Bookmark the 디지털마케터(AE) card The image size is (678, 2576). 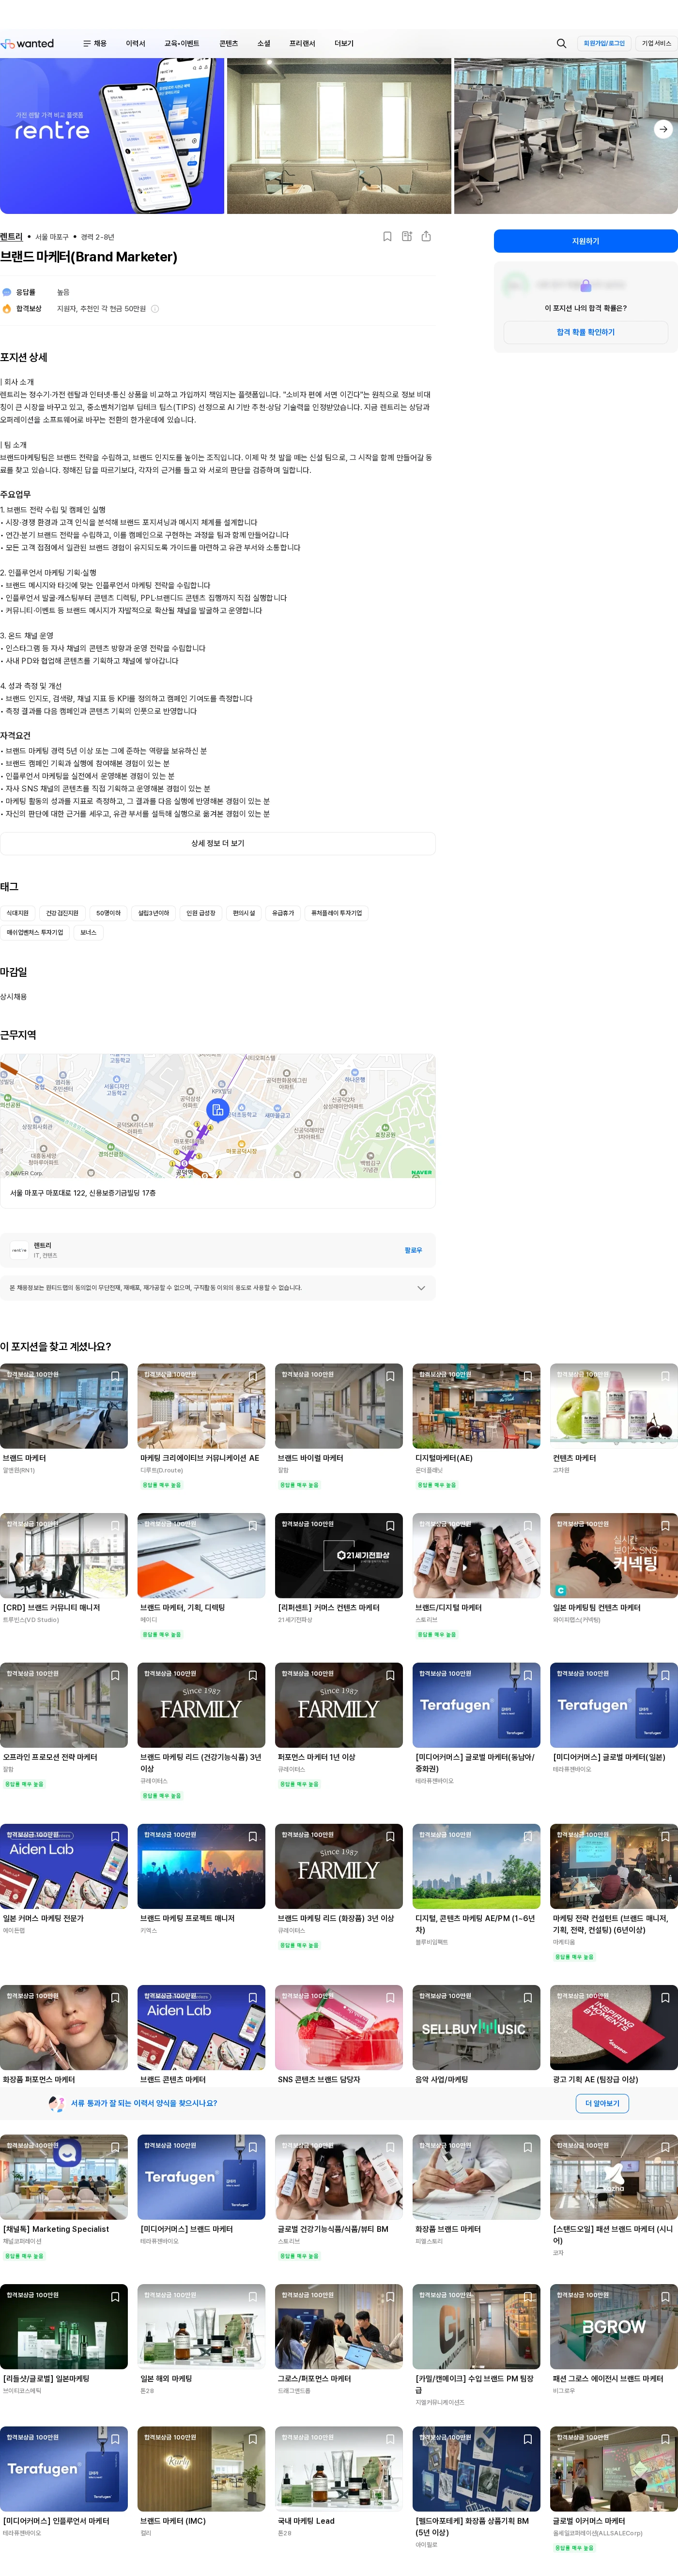tap(528, 1376)
